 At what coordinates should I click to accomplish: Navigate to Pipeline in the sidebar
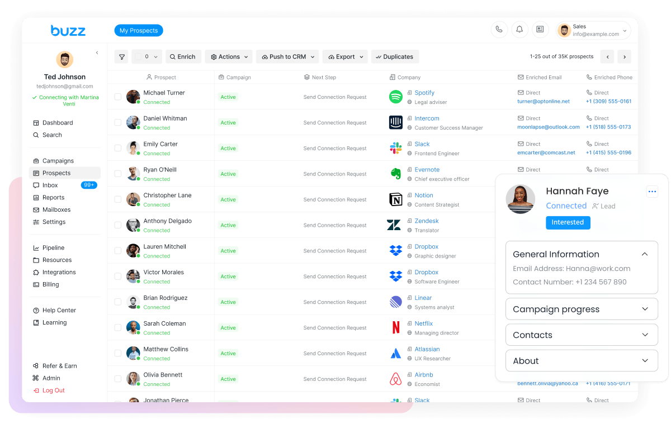pyautogui.click(x=53, y=247)
